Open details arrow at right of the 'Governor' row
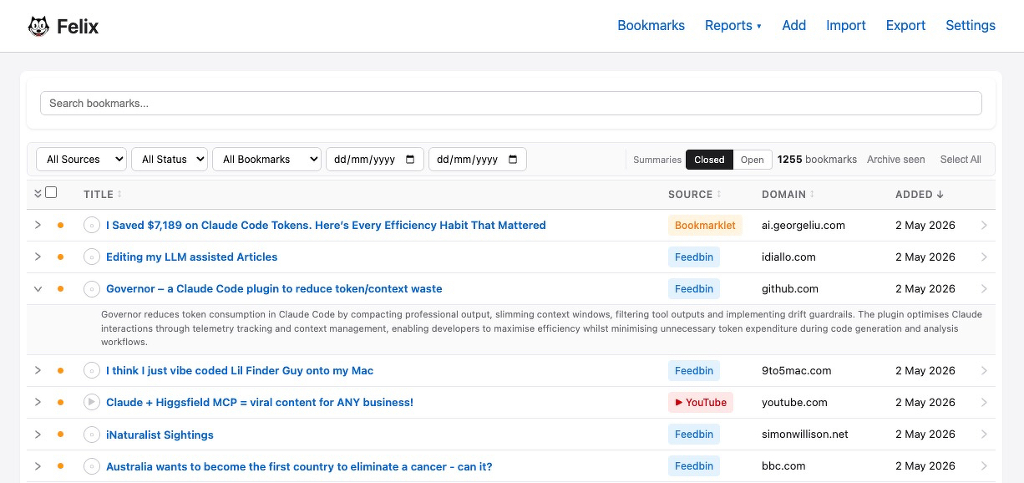Viewport: 1024px width, 483px height. pyautogui.click(x=984, y=288)
